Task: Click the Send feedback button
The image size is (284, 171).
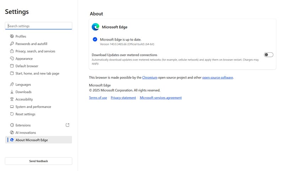Action: click(x=39, y=161)
